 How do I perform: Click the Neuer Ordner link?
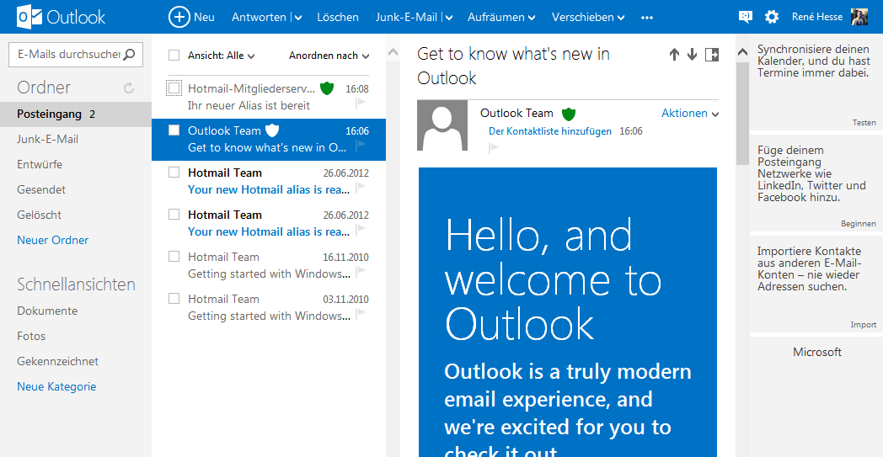point(53,240)
